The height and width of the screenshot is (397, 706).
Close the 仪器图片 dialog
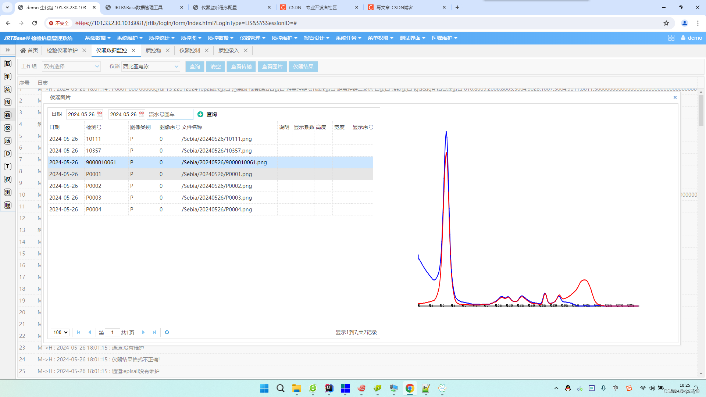[675, 97]
